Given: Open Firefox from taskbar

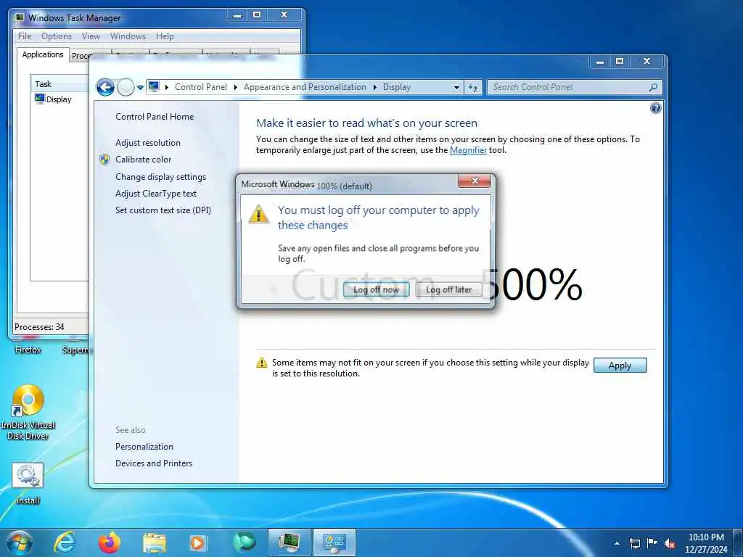Looking at the screenshot, I should [110, 542].
